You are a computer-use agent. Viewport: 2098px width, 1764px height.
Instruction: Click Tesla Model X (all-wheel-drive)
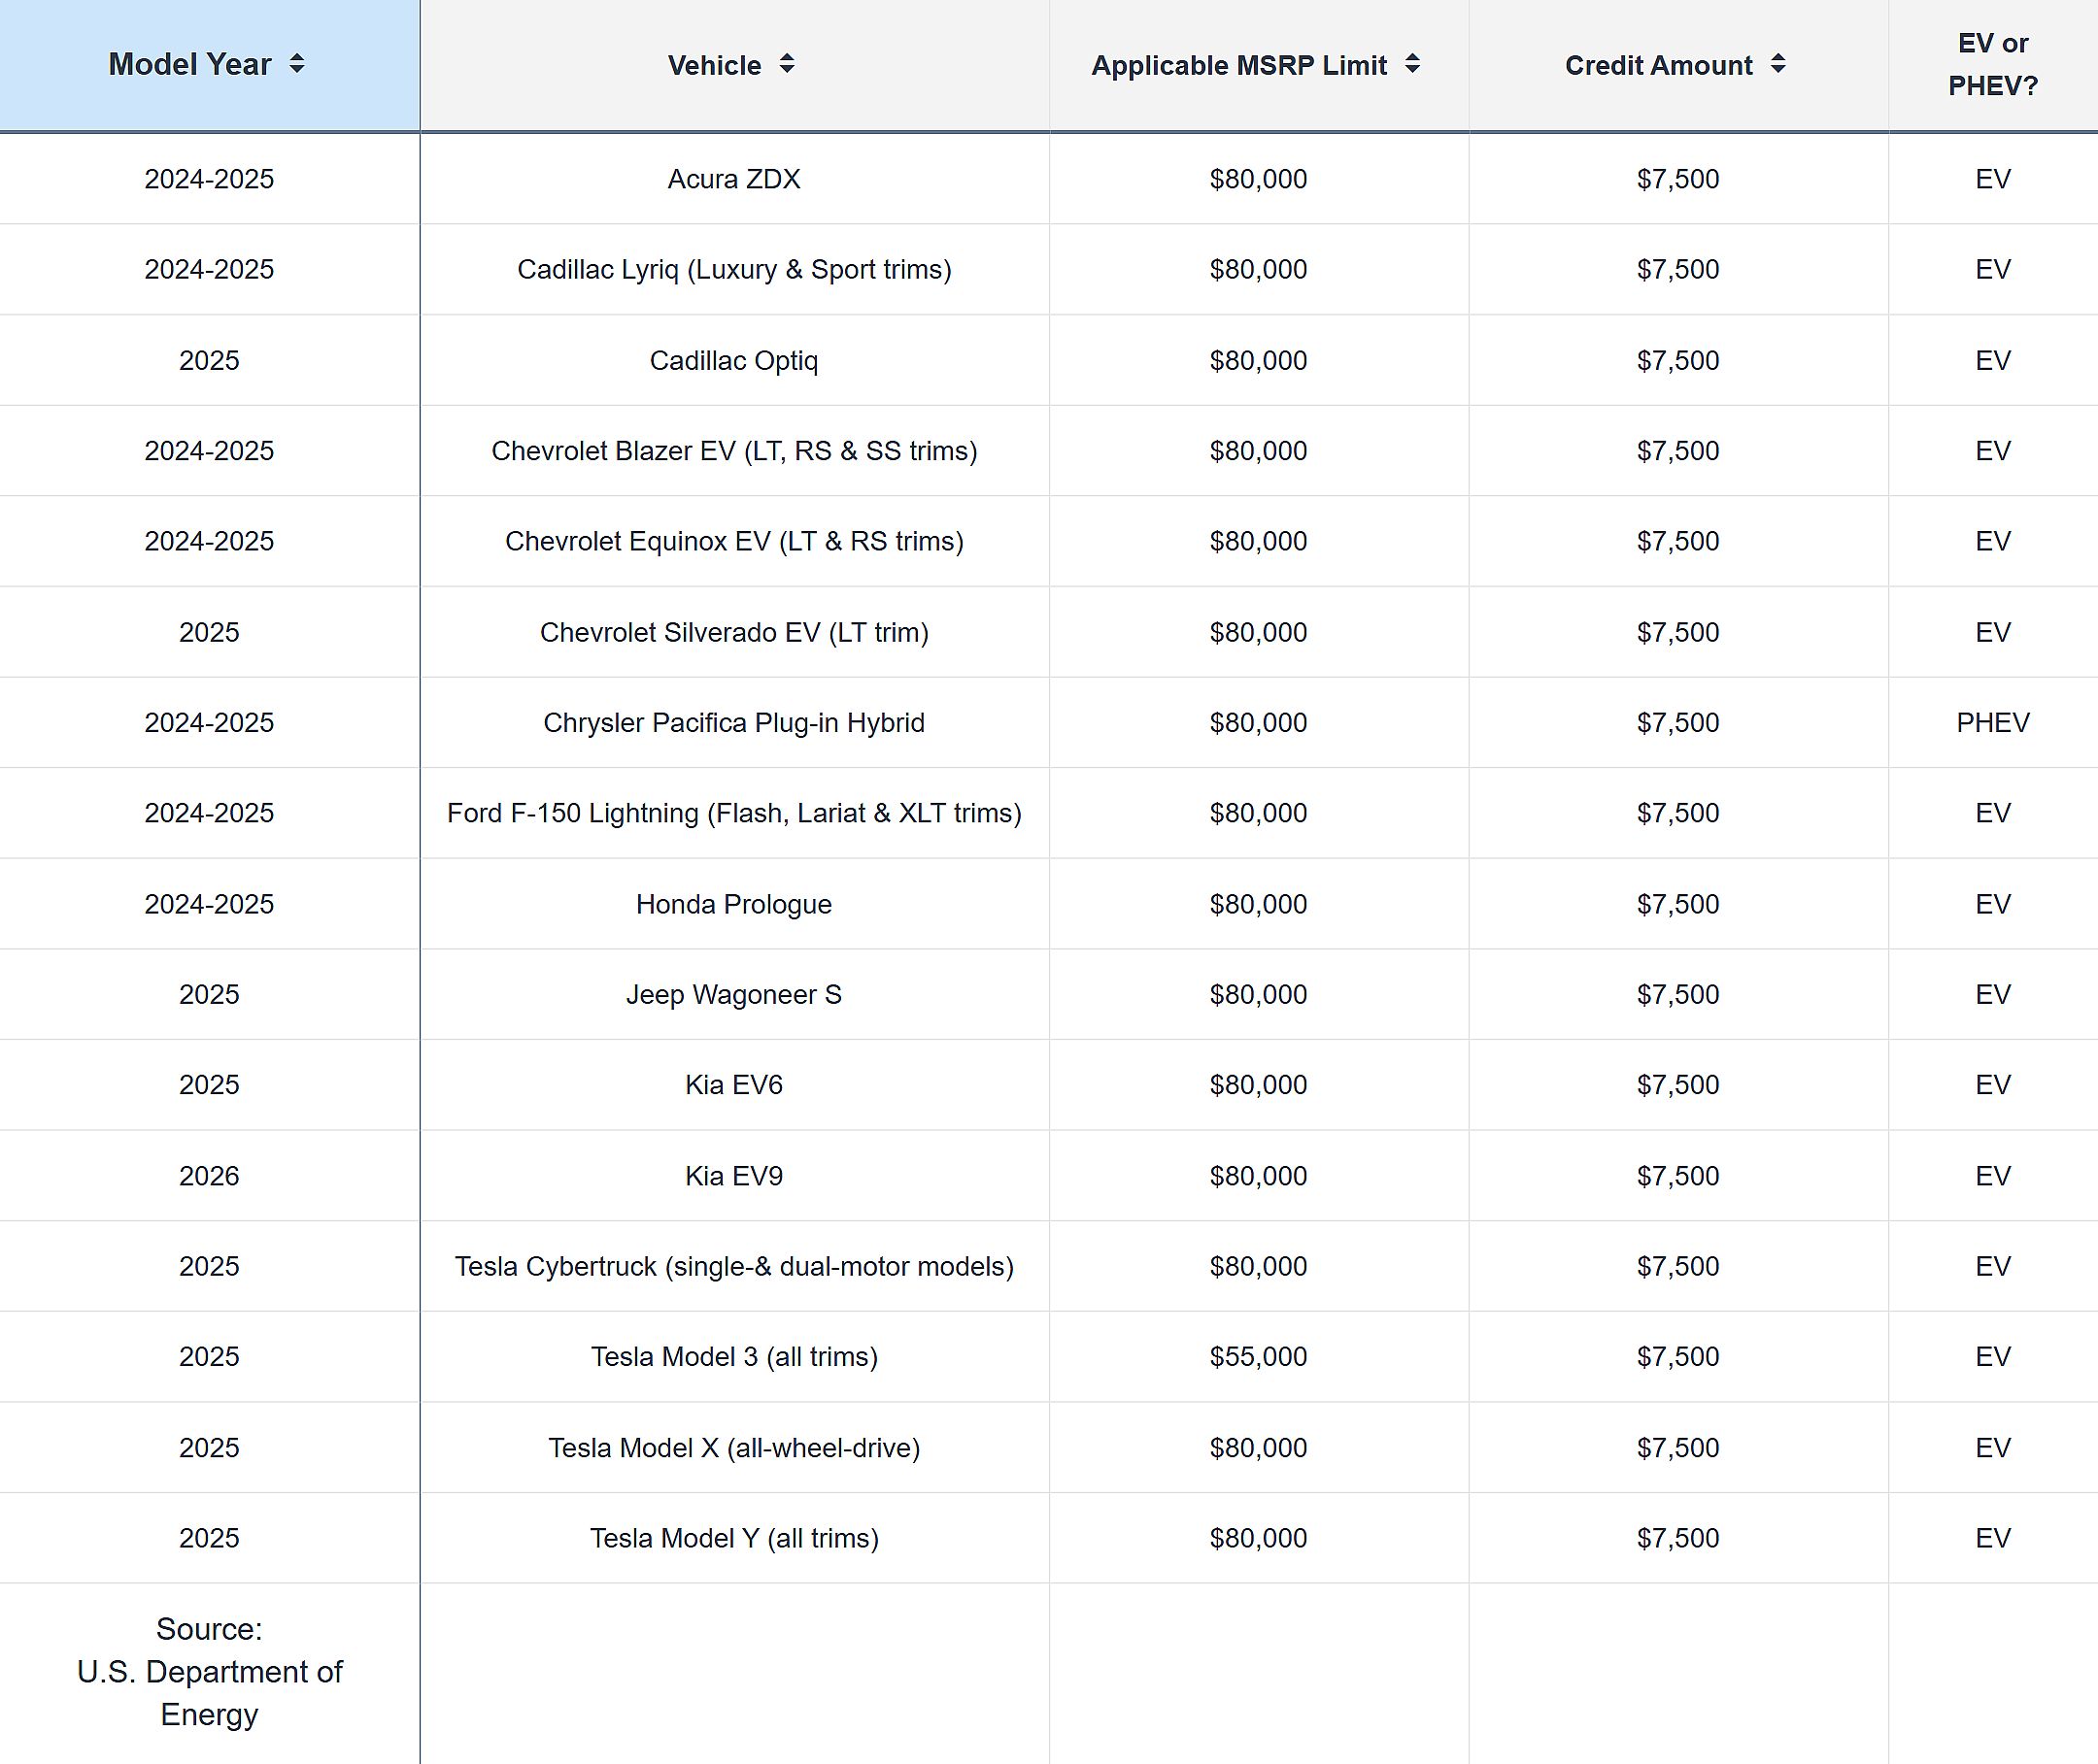point(734,1448)
